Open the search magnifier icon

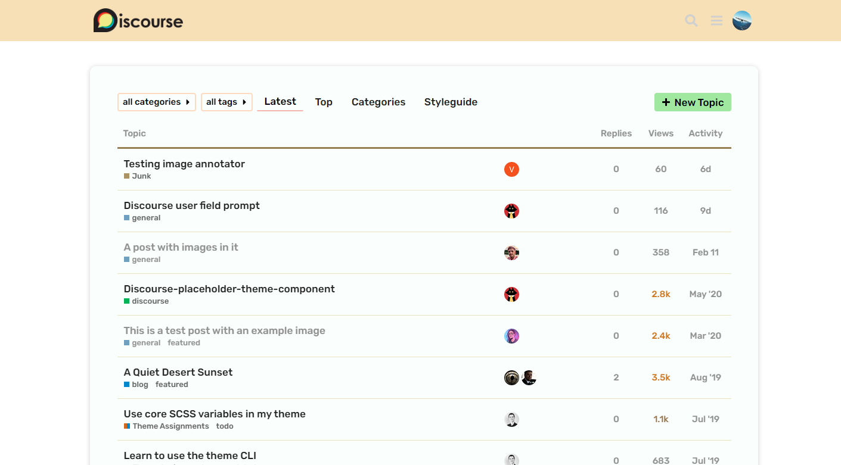coord(691,21)
